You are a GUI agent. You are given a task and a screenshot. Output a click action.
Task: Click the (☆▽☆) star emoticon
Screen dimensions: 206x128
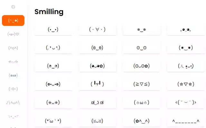click(x=186, y=84)
